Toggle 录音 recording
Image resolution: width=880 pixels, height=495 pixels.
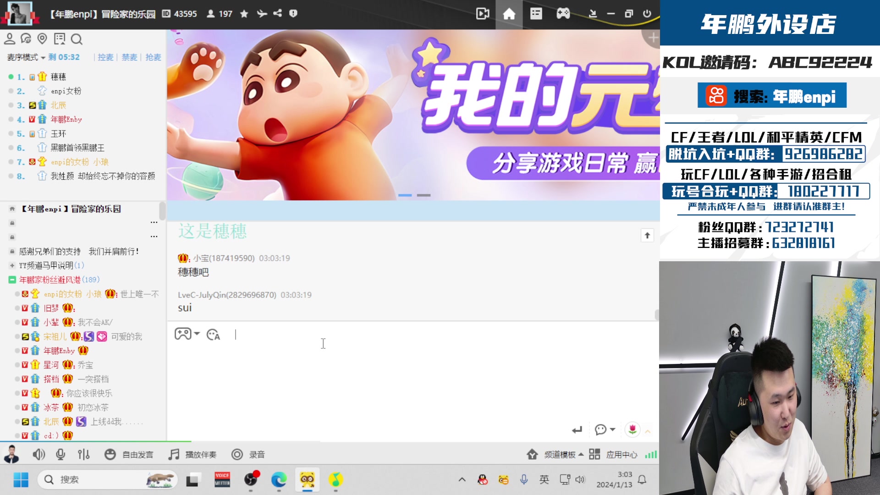coord(248,455)
